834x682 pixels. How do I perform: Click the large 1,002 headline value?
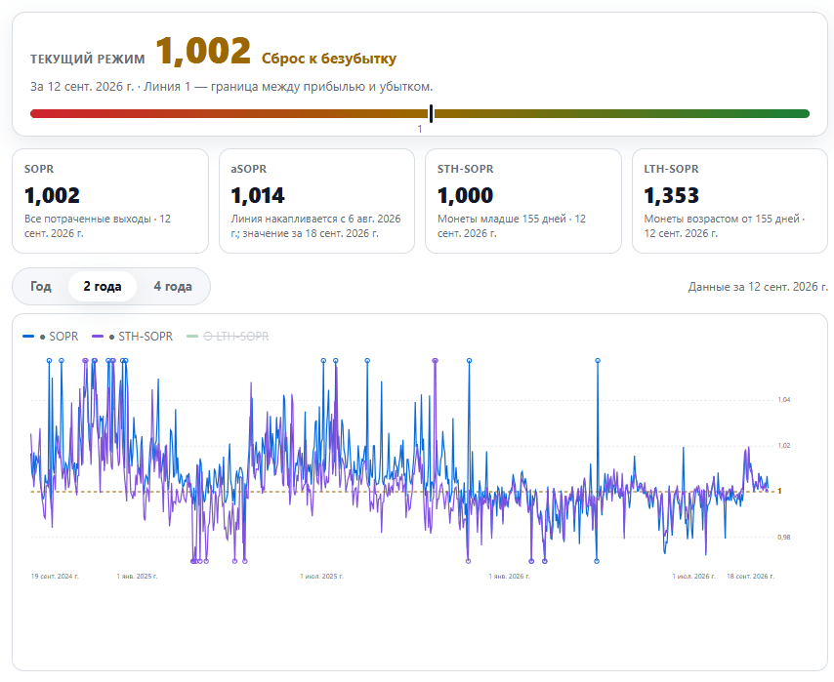coord(203,52)
